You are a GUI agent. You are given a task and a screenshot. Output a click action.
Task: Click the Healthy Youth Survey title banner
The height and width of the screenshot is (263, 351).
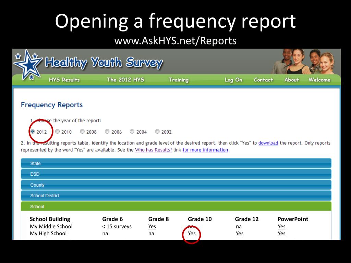click(x=104, y=62)
